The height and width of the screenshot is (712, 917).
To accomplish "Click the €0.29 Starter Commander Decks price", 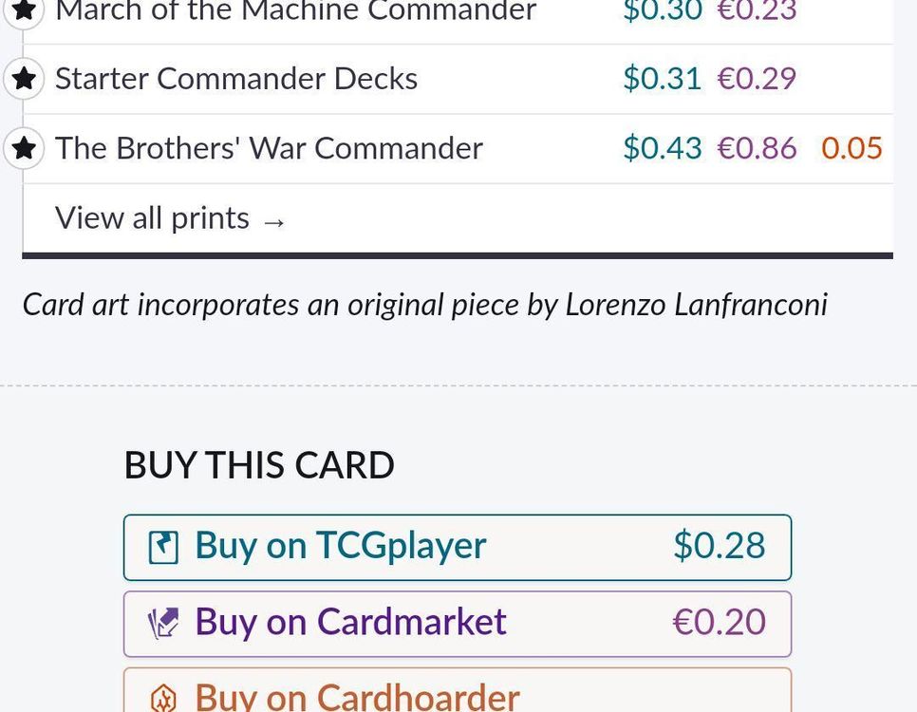I will click(757, 79).
